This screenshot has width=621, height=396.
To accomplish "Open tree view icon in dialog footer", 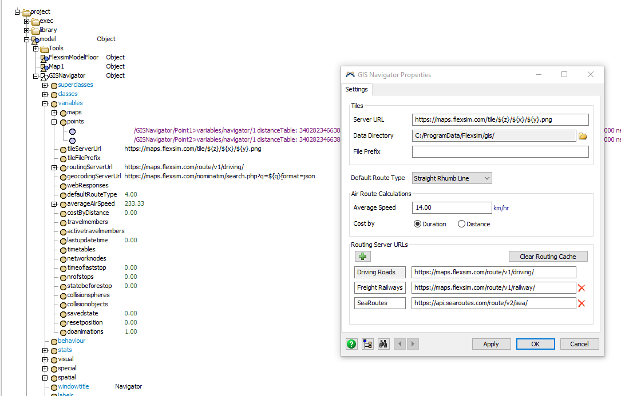I will 367,344.
